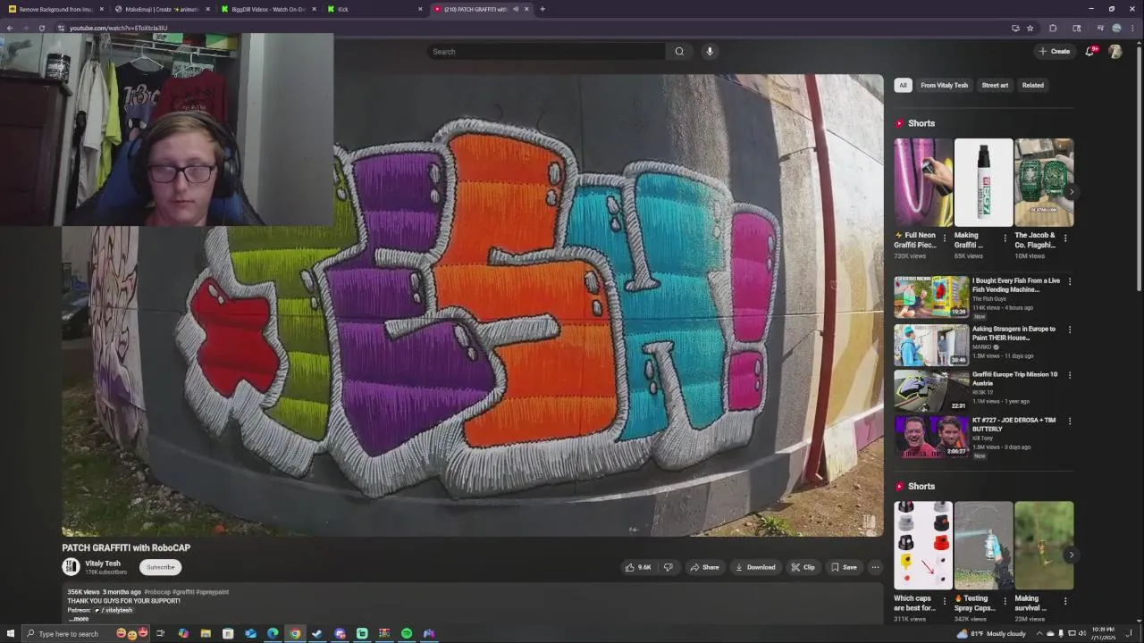The height and width of the screenshot is (643, 1144).
Task: Select the 'Street art' filter chip
Action: (x=995, y=85)
